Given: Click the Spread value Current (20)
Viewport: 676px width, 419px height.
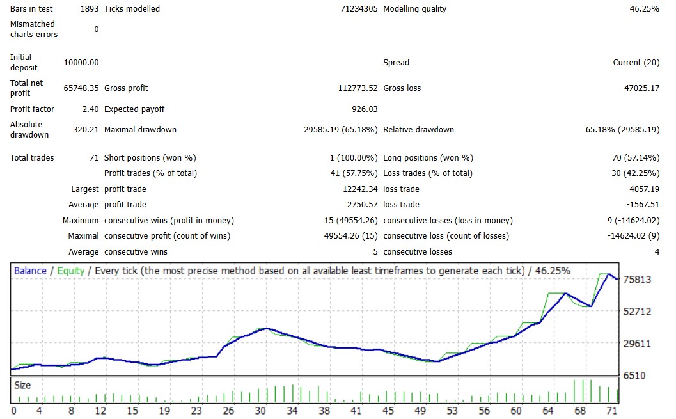Looking at the screenshot, I should pyautogui.click(x=636, y=63).
